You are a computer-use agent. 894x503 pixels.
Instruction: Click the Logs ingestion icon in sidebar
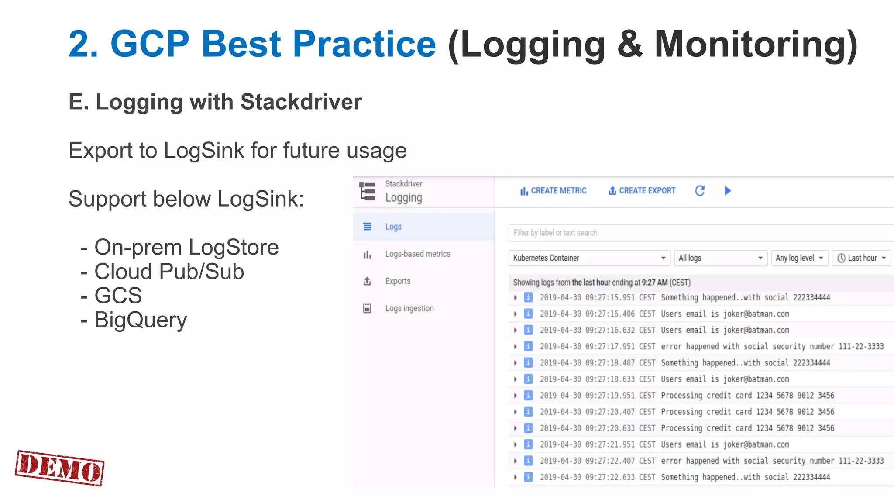point(368,308)
